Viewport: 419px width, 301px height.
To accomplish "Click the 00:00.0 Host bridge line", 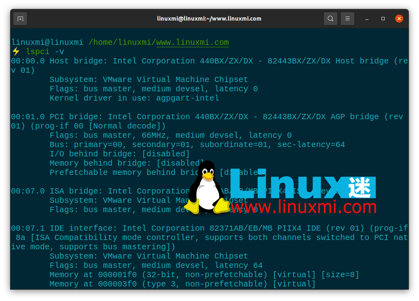I will point(209,61).
